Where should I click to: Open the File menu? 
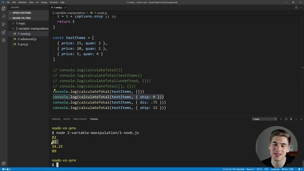coord(8,2)
